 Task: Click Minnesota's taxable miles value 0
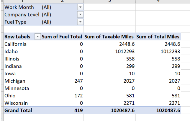click(x=133, y=88)
